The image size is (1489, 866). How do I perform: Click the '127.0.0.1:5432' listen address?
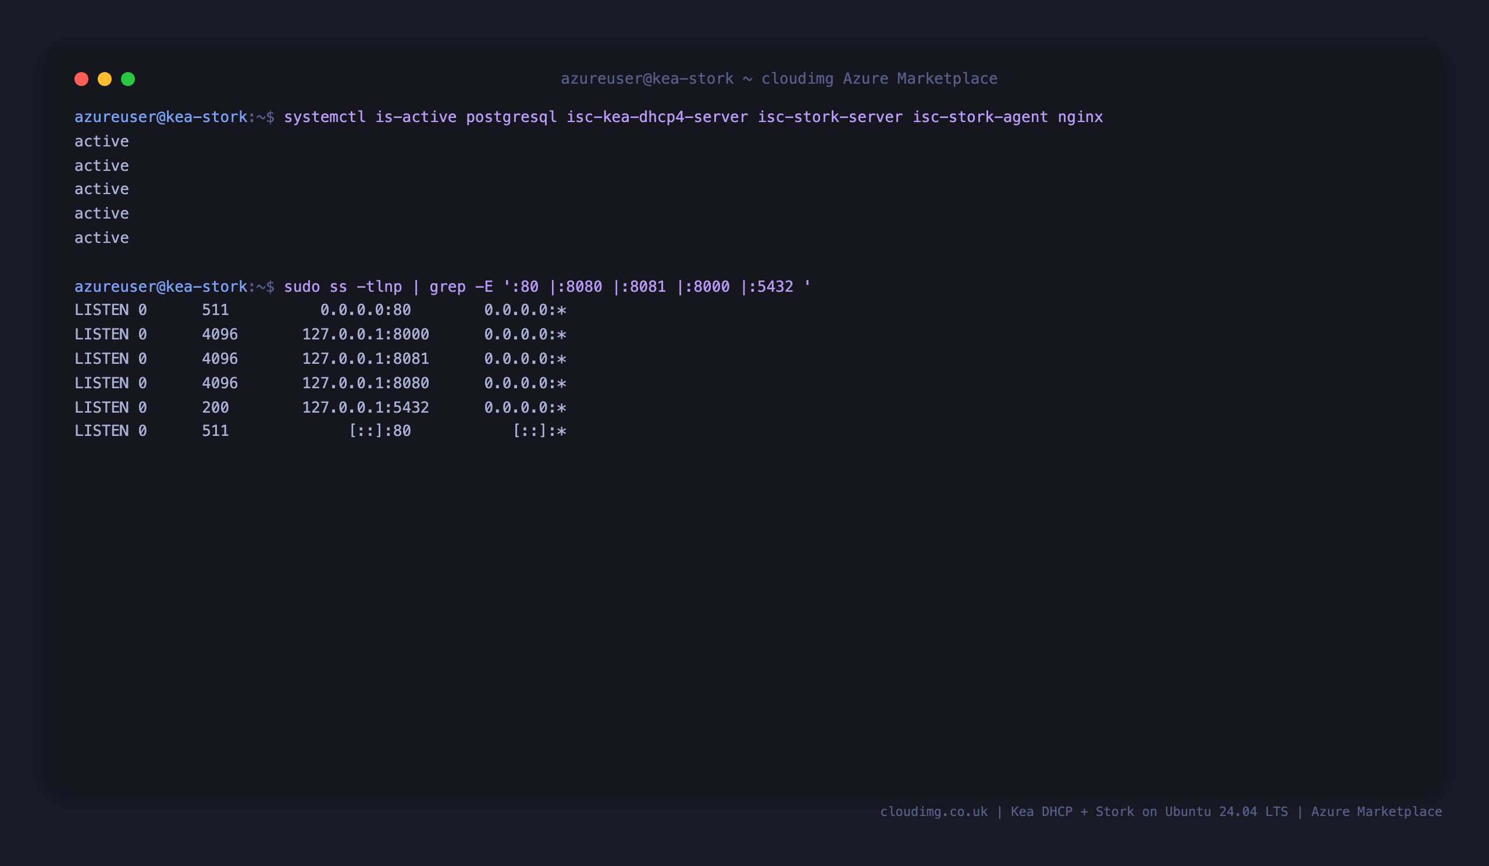click(366, 407)
